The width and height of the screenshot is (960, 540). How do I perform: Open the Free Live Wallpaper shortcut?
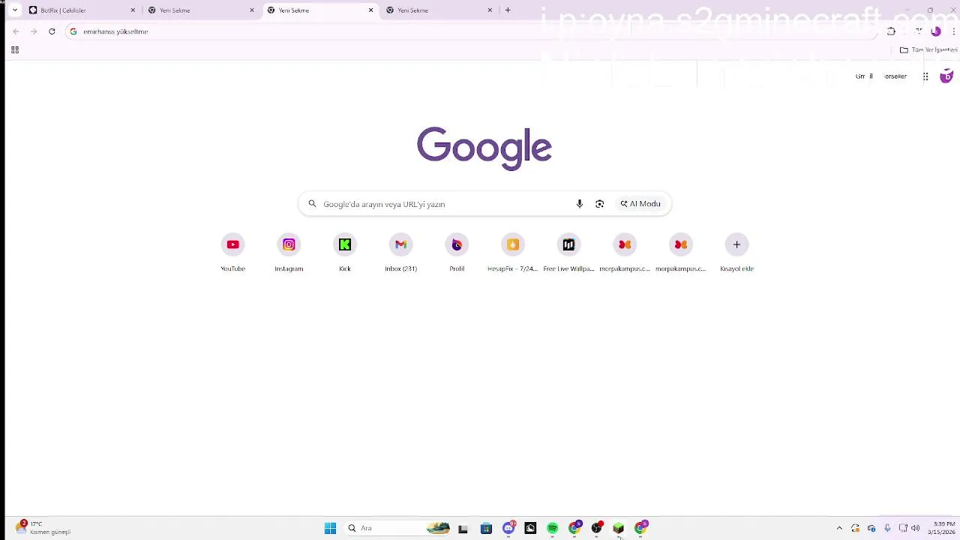coord(568,253)
